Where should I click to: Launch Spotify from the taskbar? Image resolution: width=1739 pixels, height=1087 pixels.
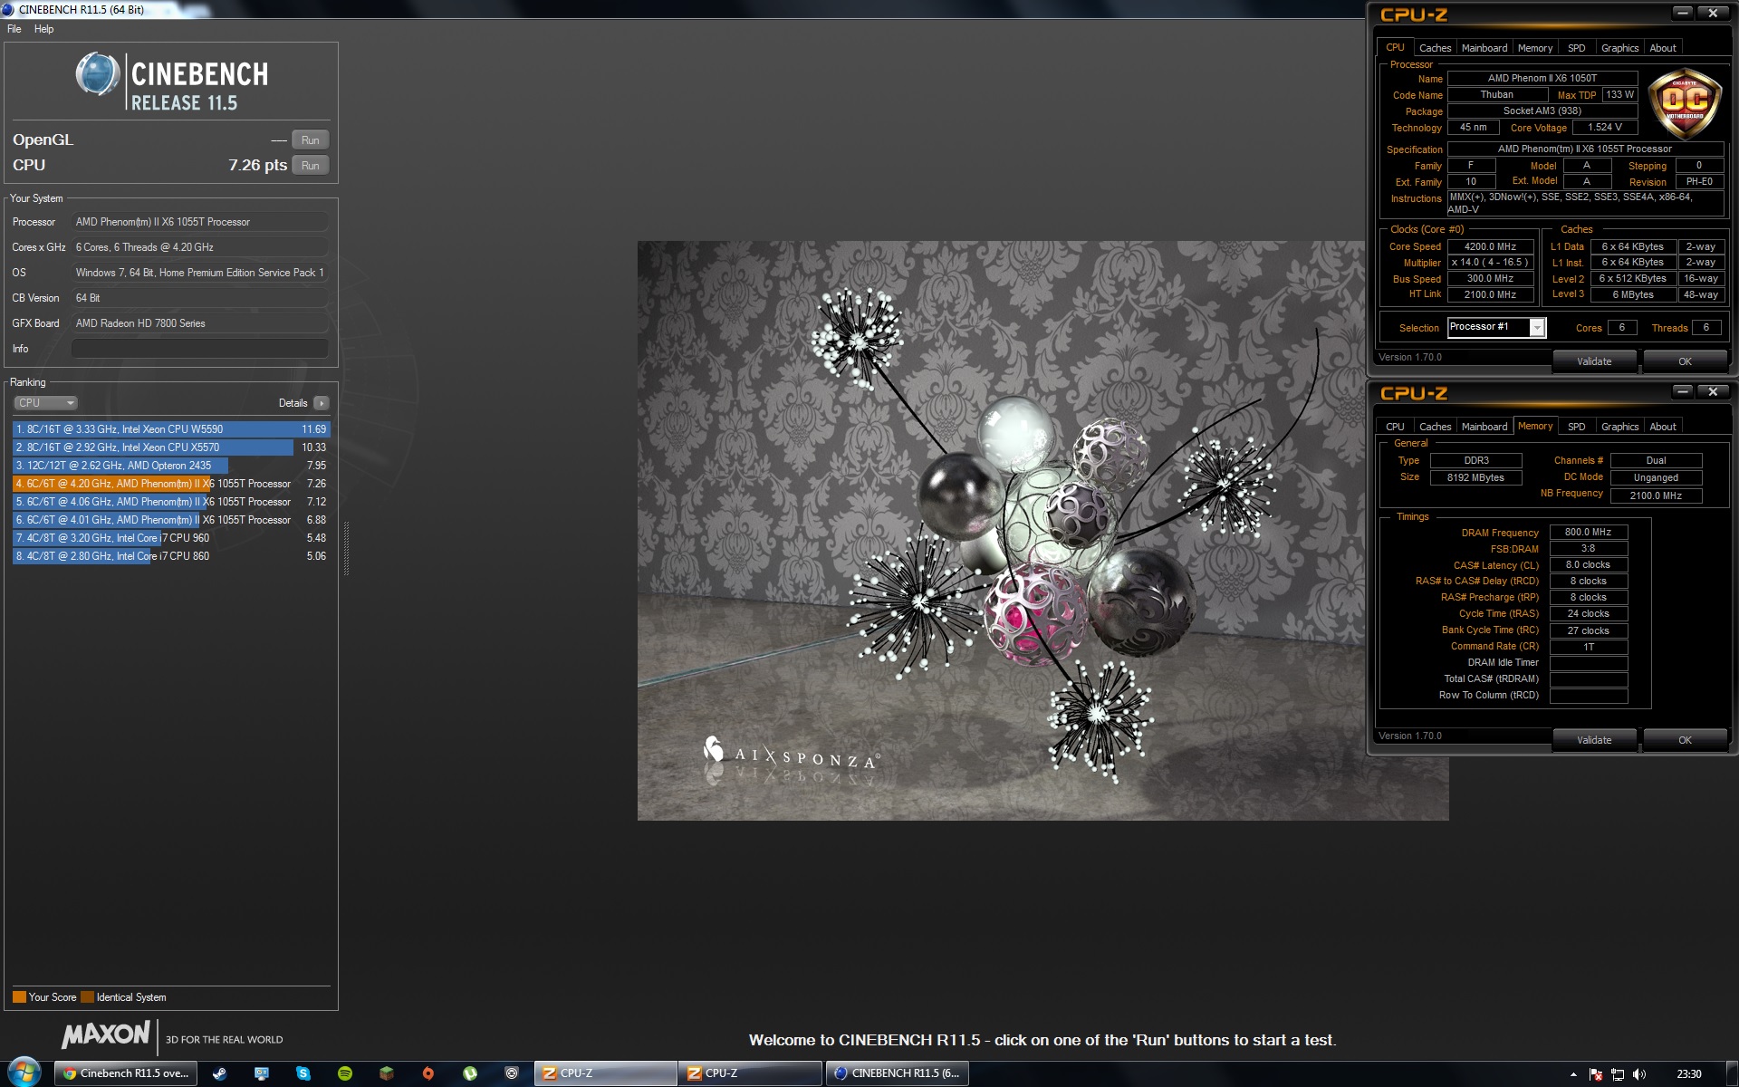click(x=345, y=1073)
